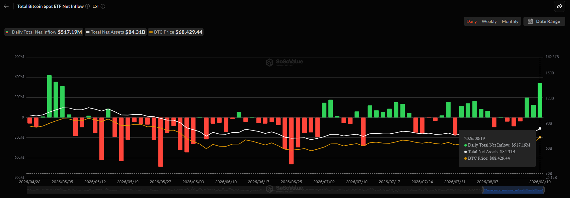This screenshot has height=198, width=570.
Task: Click calendar icon in Date Range
Action: 530,21
